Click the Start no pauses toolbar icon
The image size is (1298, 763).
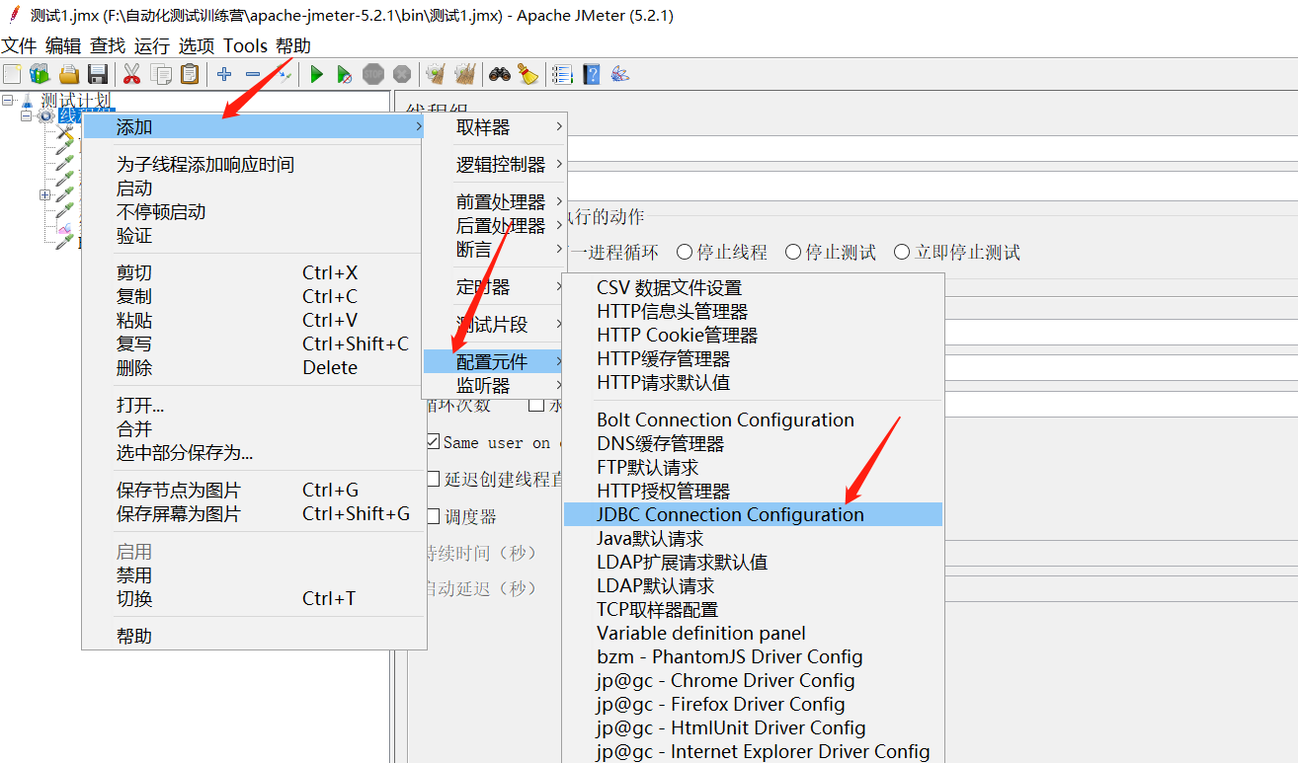[x=344, y=74]
